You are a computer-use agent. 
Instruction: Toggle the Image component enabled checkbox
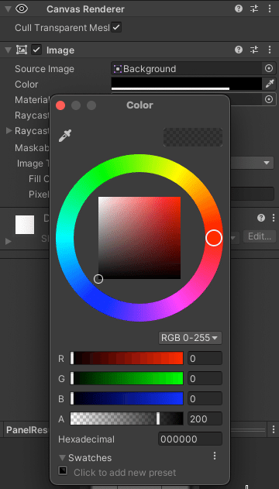click(x=36, y=50)
